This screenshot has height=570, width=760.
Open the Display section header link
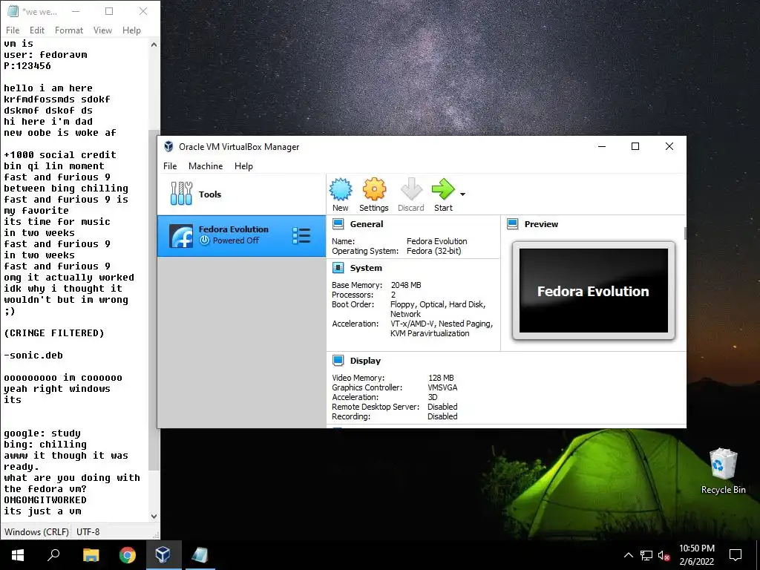(365, 361)
